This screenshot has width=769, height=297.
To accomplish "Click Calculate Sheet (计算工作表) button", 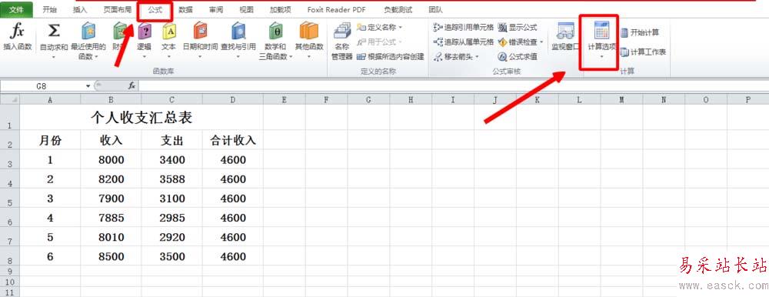I will coord(643,52).
